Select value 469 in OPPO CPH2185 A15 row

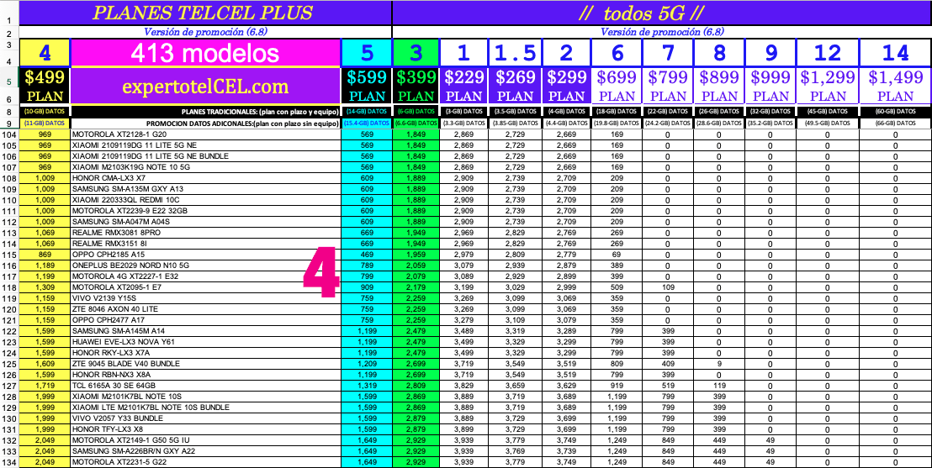(x=367, y=255)
